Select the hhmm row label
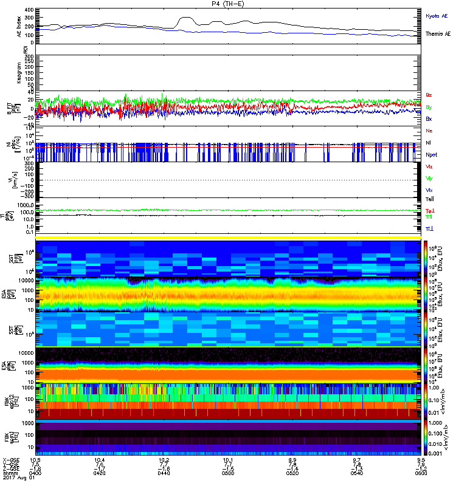The height and width of the screenshot is (486, 456). 9,473
